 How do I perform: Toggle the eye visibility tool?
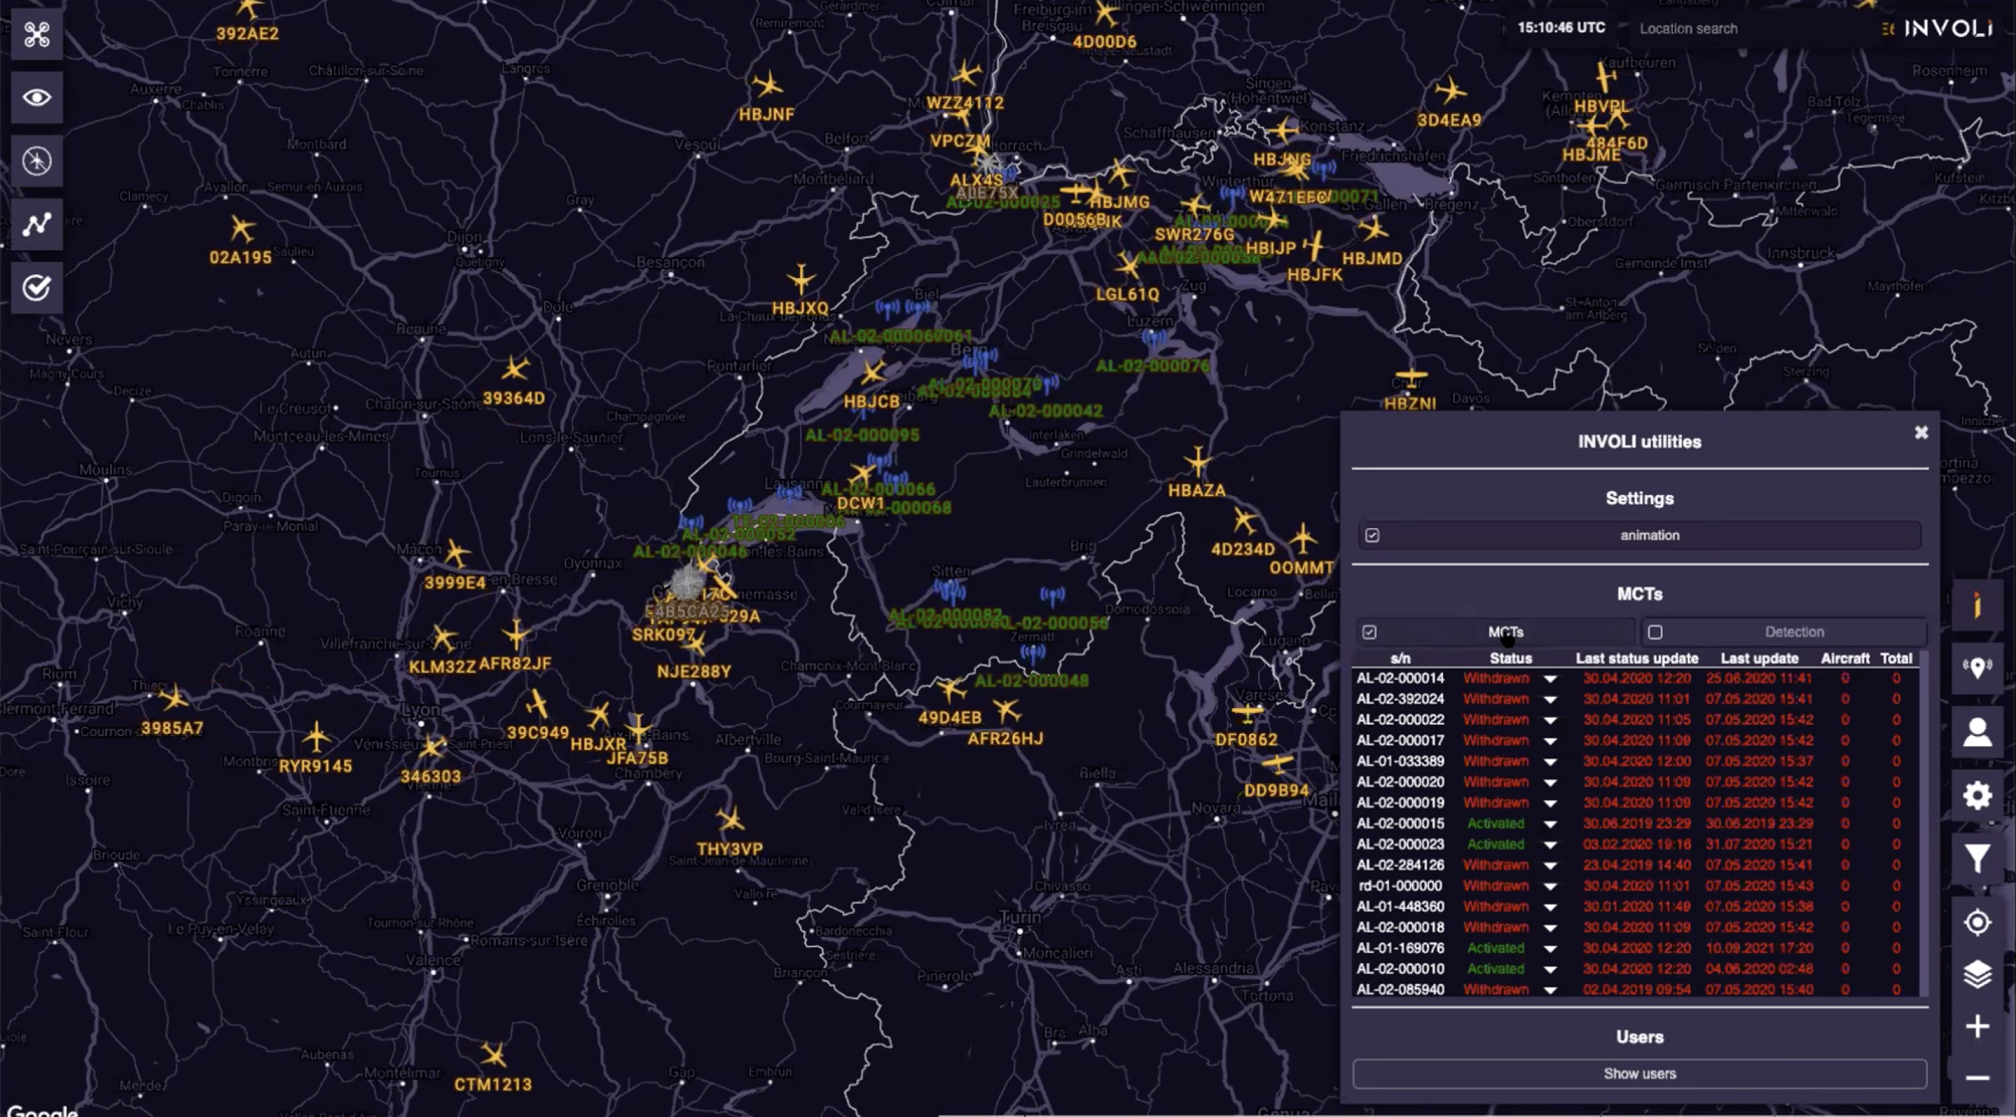(x=36, y=97)
